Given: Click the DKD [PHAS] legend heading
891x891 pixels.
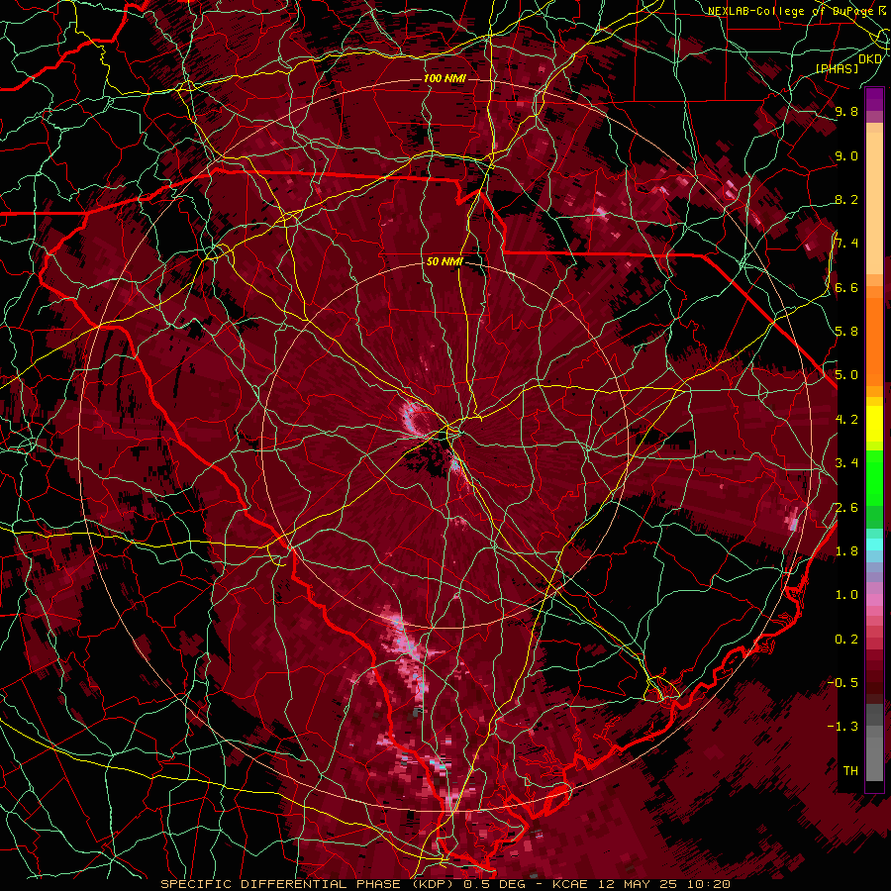Looking at the screenshot, I should pyautogui.click(x=847, y=63).
